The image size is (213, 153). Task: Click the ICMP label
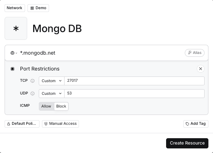(25, 105)
